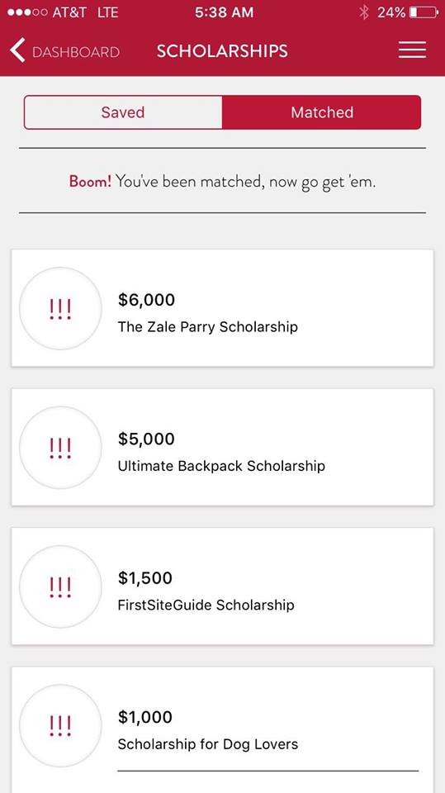Click the exclamation icon for Ultimate Backpack Scholarship

pos(61,448)
